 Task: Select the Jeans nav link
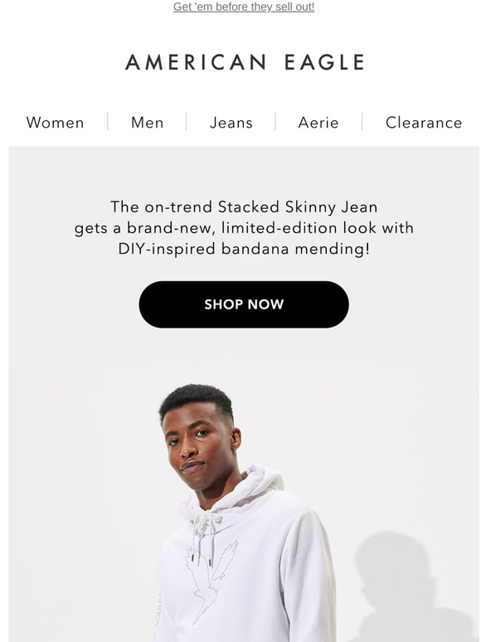(231, 123)
